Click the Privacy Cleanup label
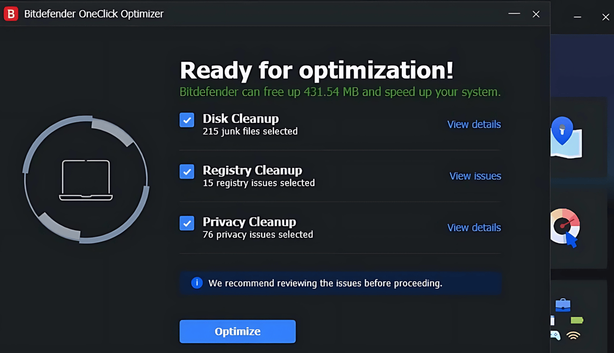Viewport: 614px width, 353px height. [x=249, y=222]
